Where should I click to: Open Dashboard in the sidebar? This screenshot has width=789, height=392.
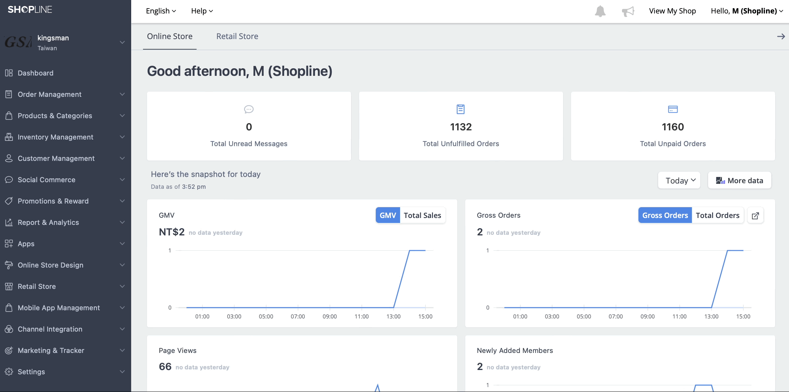pyautogui.click(x=65, y=73)
